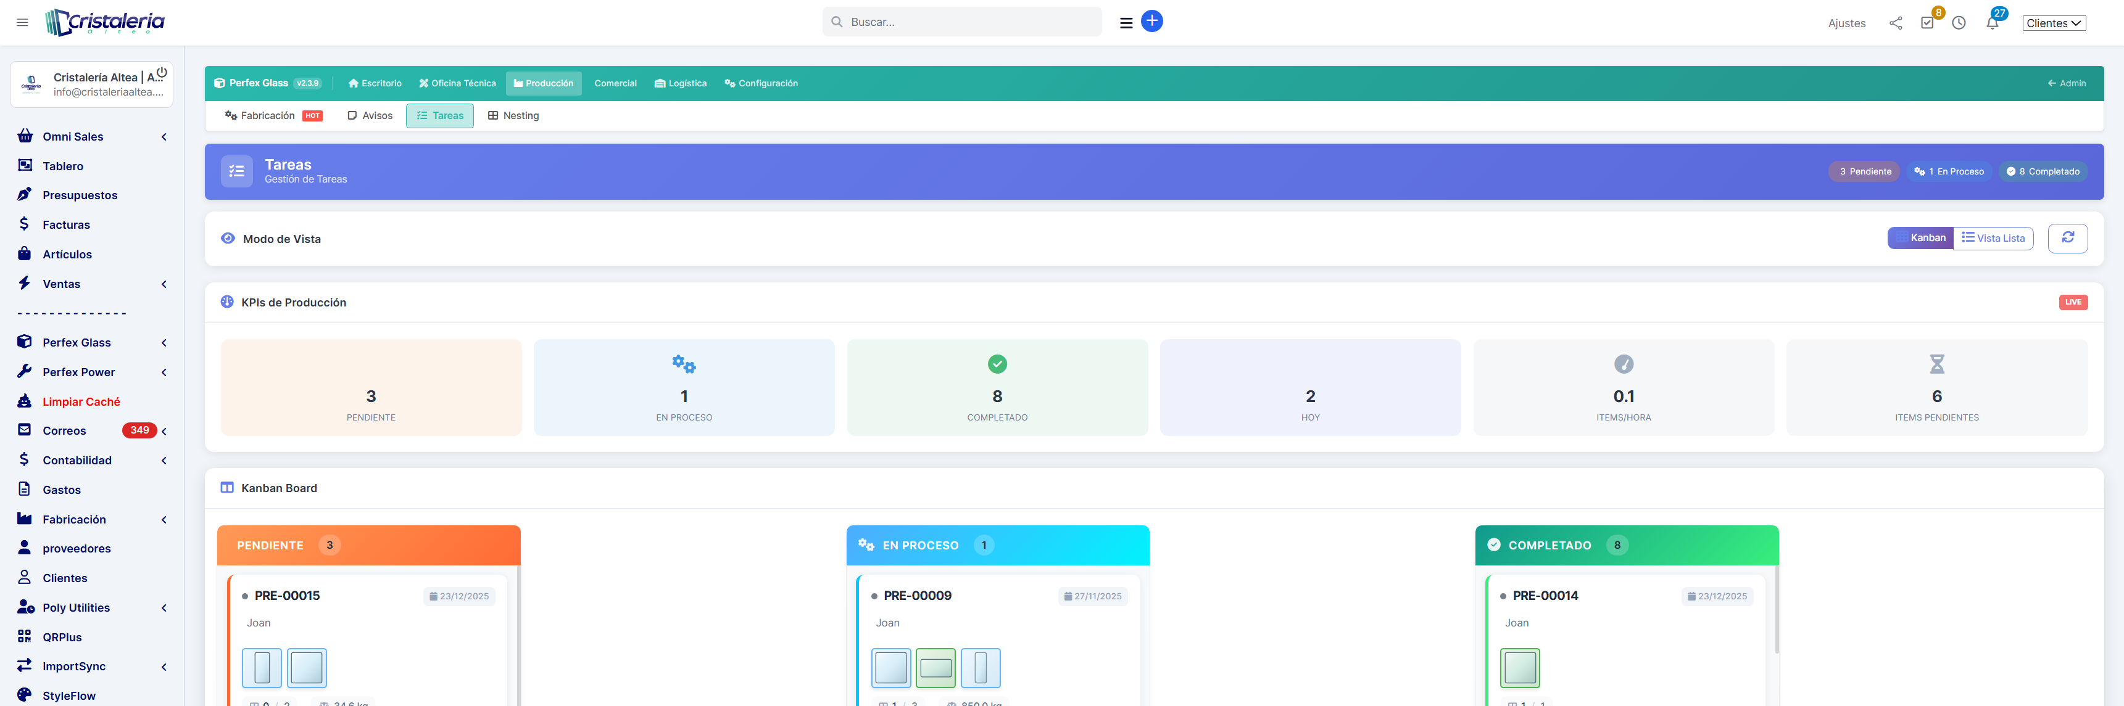Image resolution: width=2124 pixels, height=706 pixels.
Task: Toggle the list view icon next to search
Action: [1126, 23]
